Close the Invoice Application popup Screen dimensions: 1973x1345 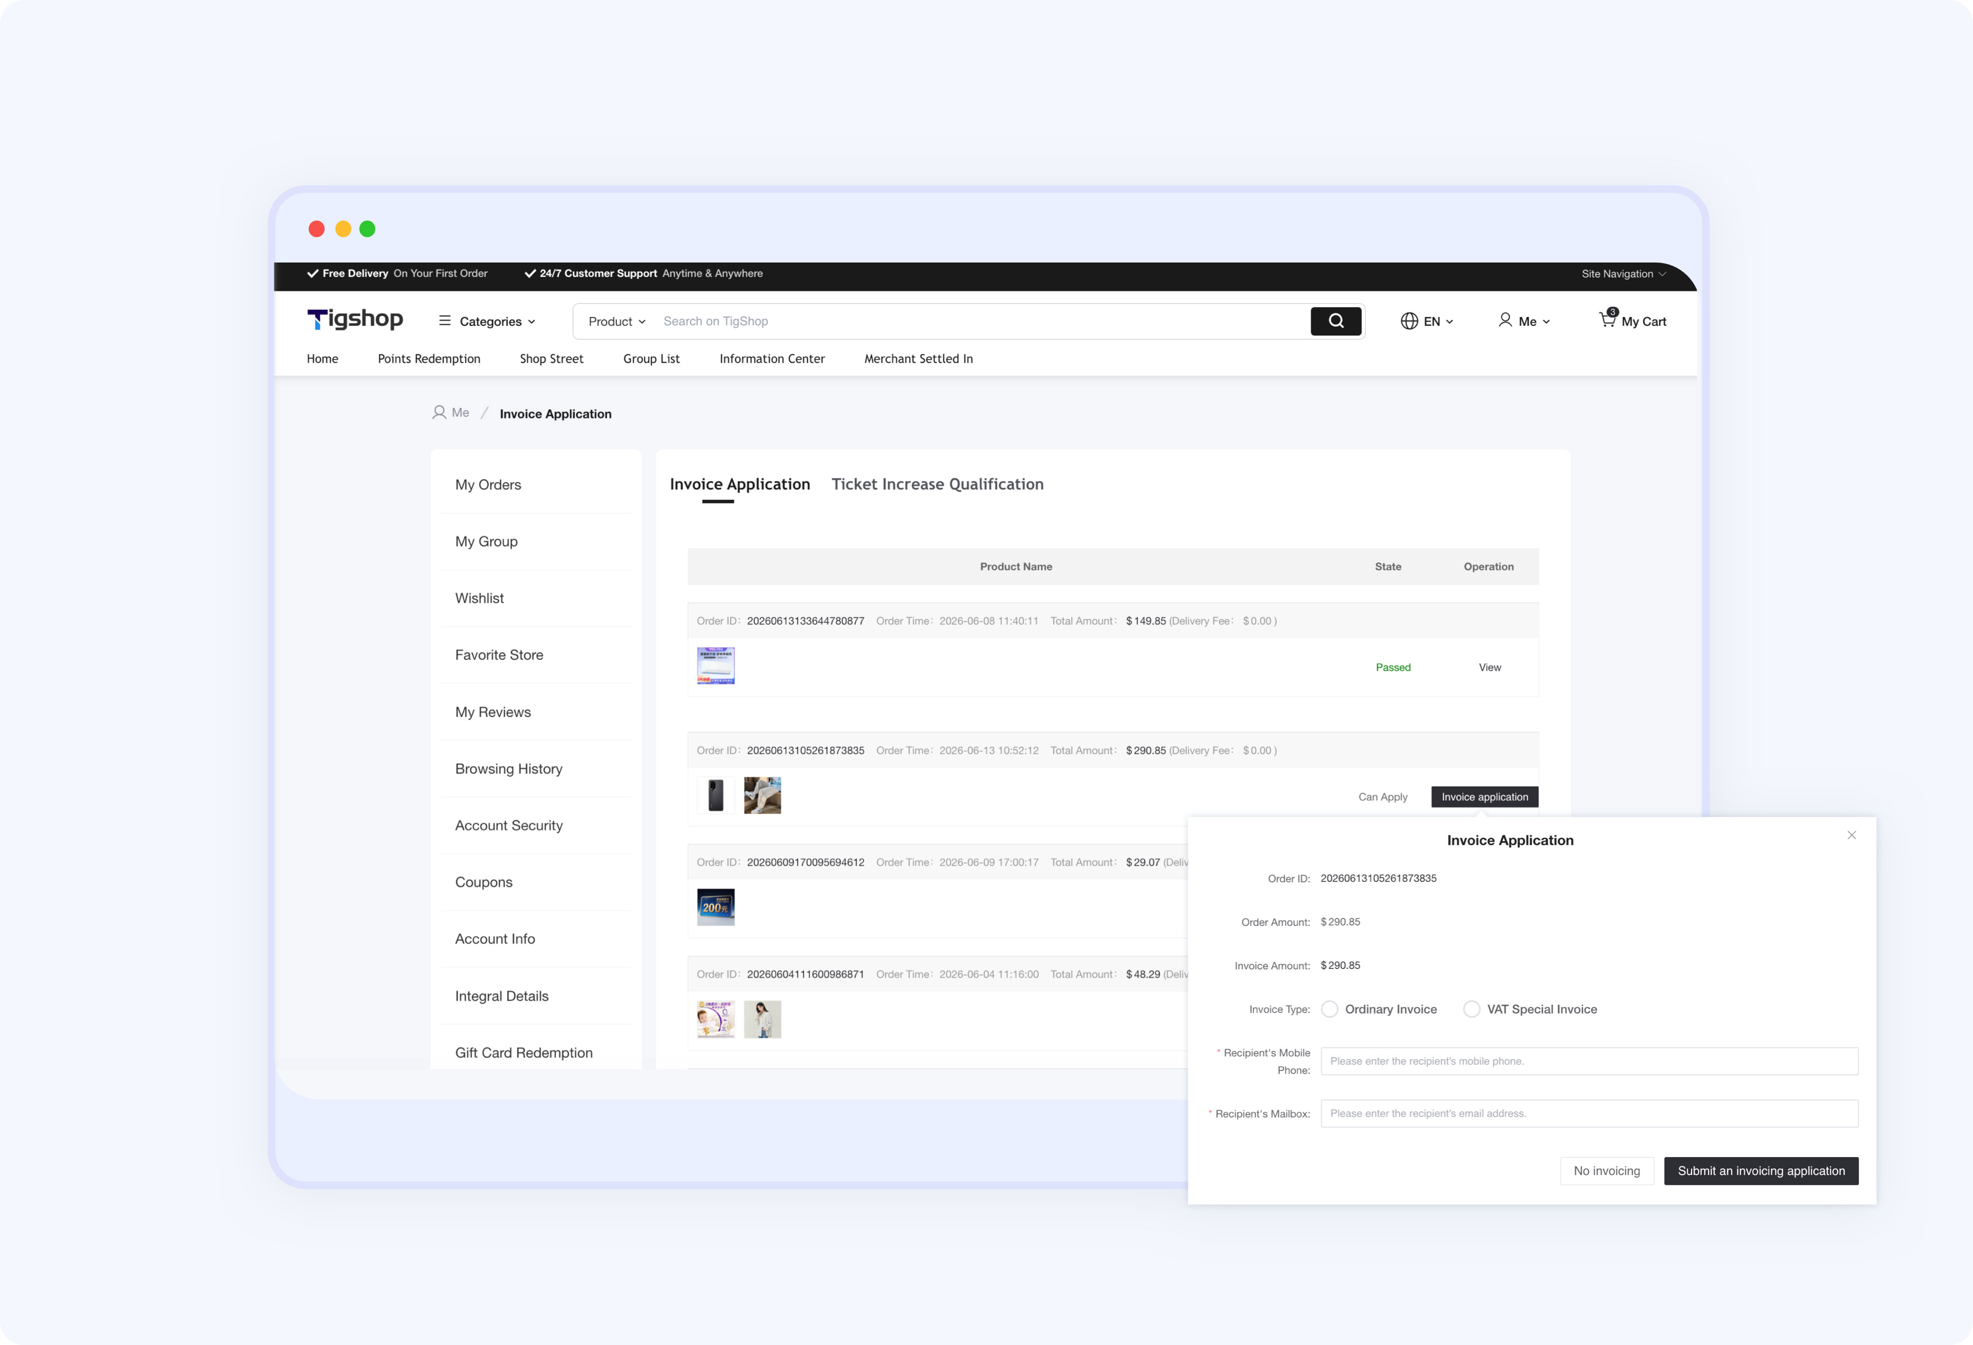pos(1852,835)
